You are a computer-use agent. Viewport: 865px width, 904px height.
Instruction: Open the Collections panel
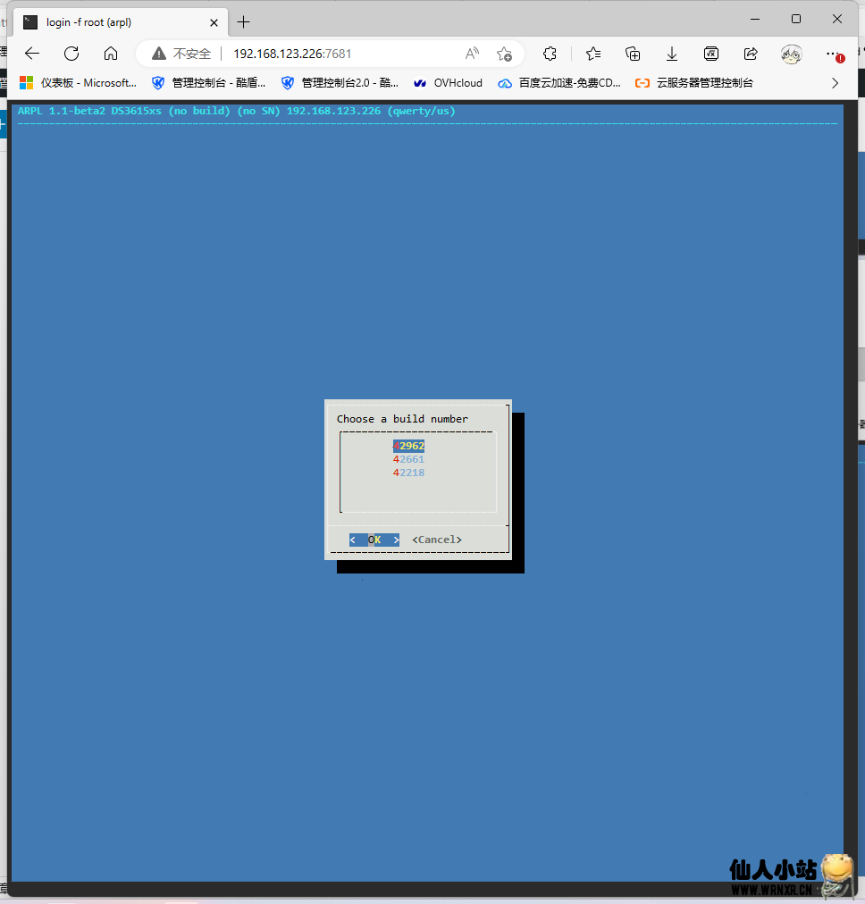[x=633, y=54]
